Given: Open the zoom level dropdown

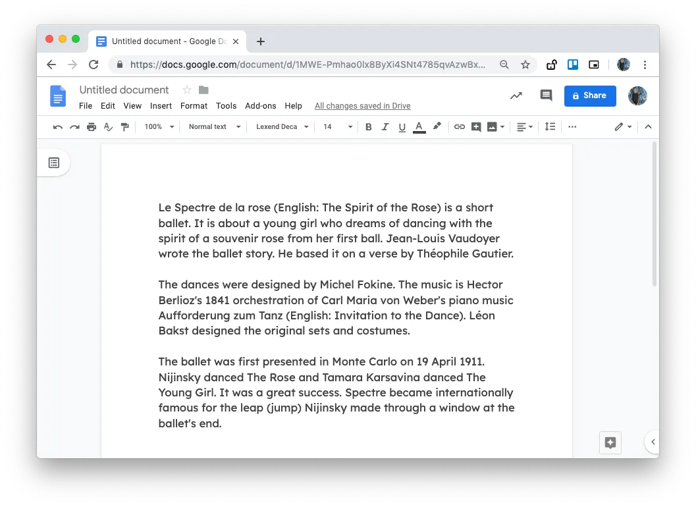Looking at the screenshot, I should [158, 126].
